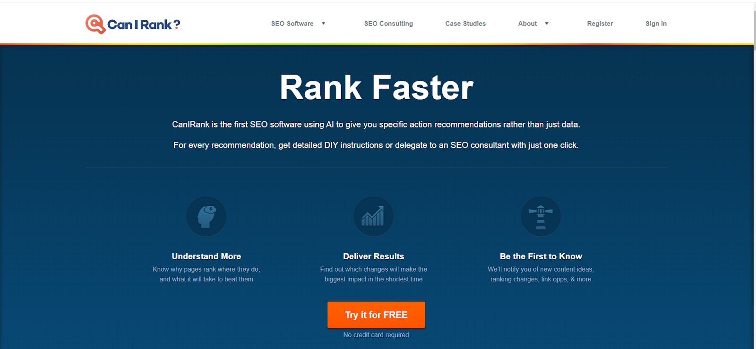The image size is (756, 349).
Task: Click the Sign in link
Action: pos(656,24)
